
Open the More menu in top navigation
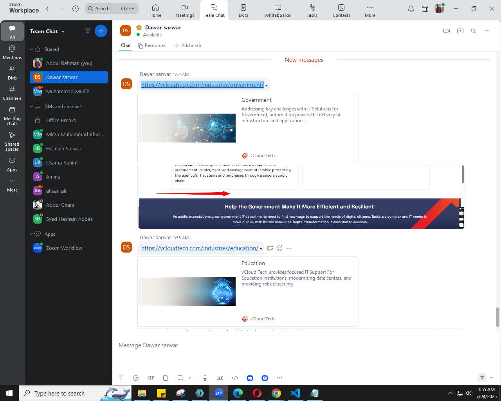(370, 11)
